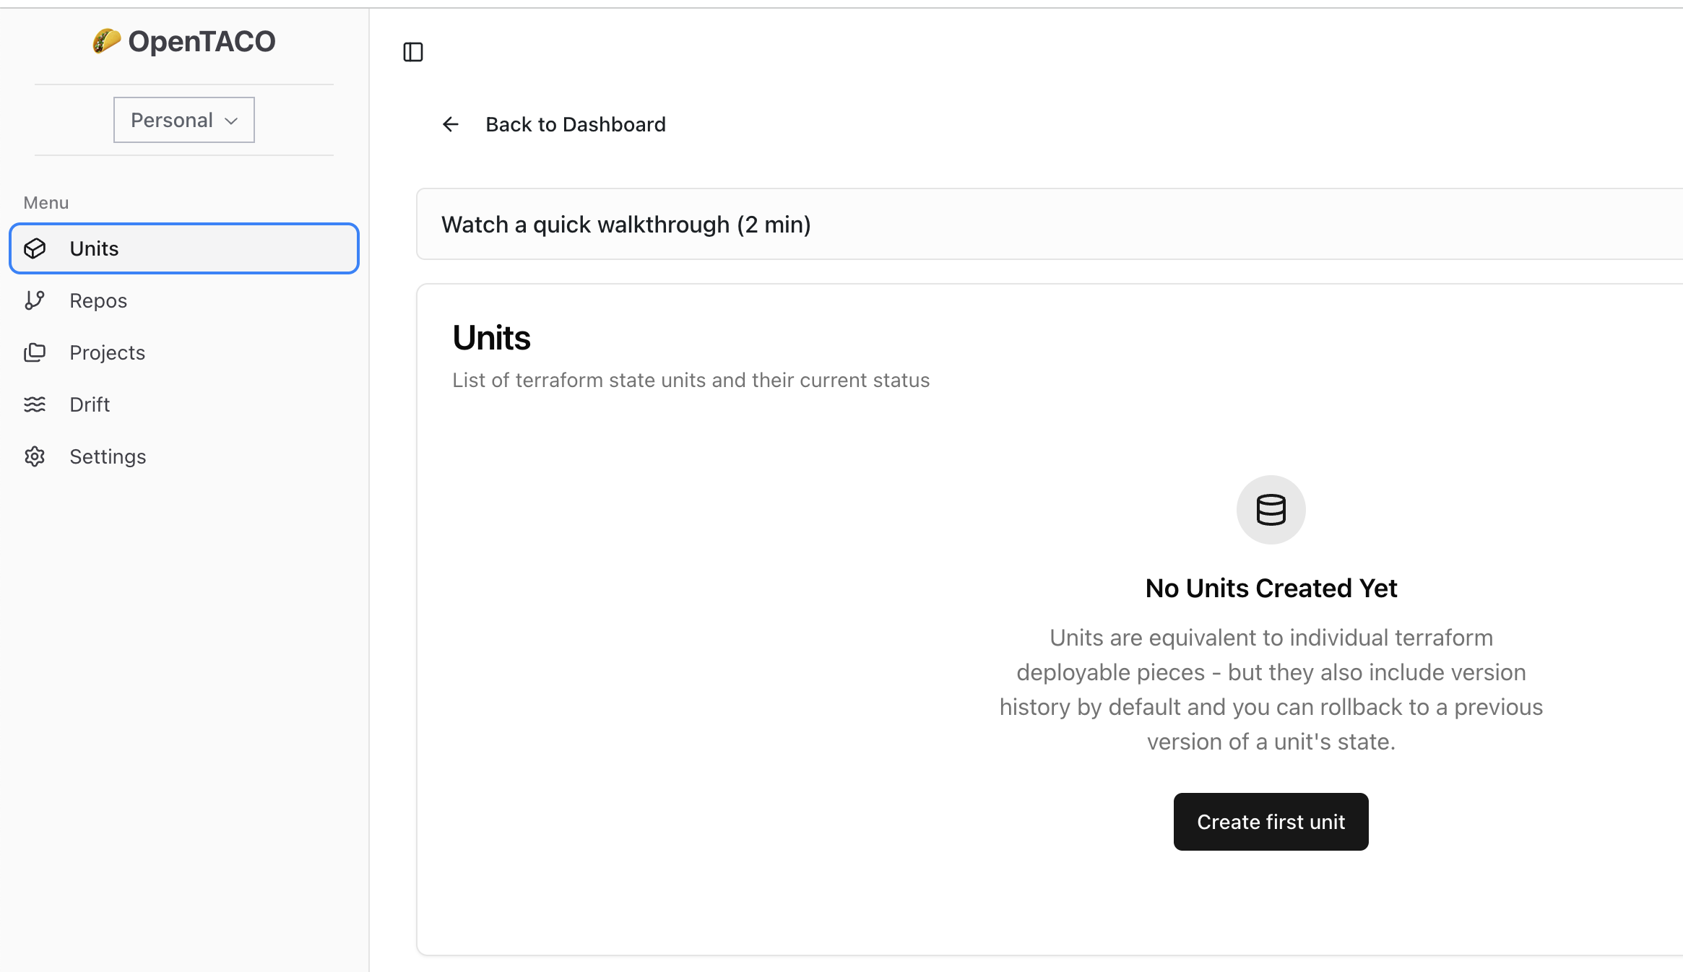The image size is (1683, 972).
Task: Toggle the sidebar collapse button
Action: coord(413,52)
